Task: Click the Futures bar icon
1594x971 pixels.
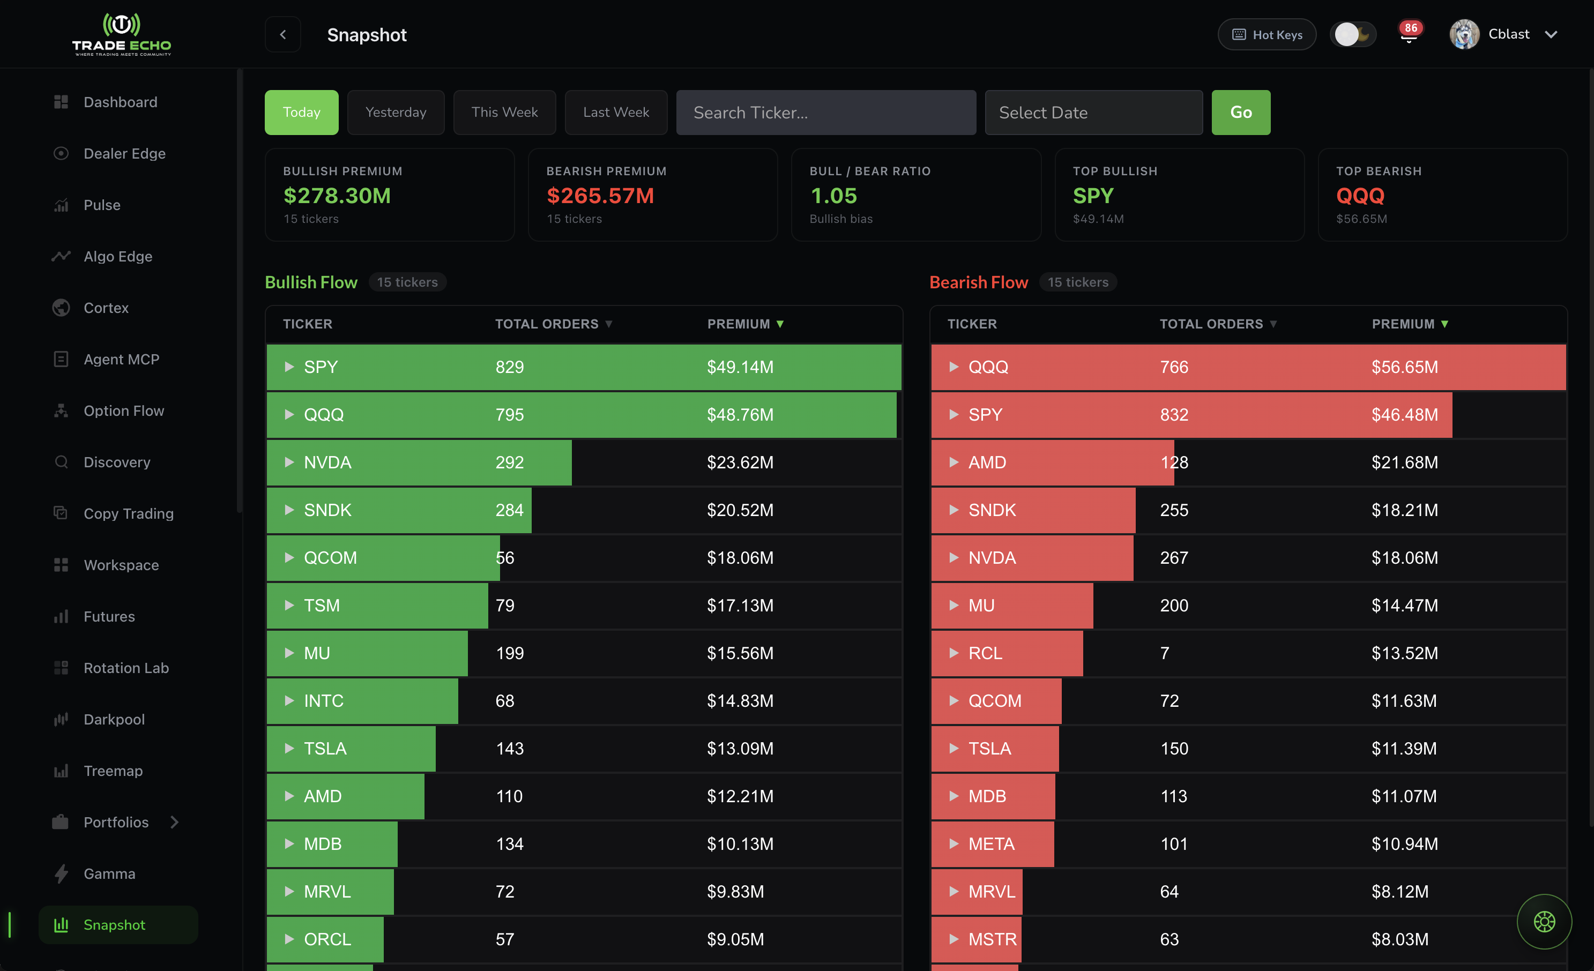Action: 61,616
